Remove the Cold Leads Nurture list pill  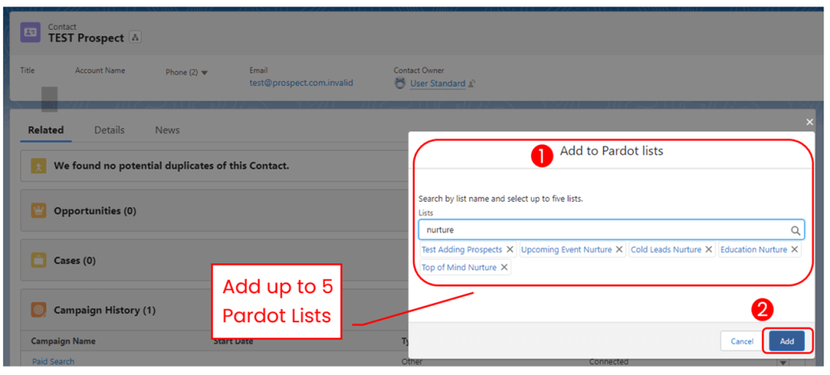[708, 249]
